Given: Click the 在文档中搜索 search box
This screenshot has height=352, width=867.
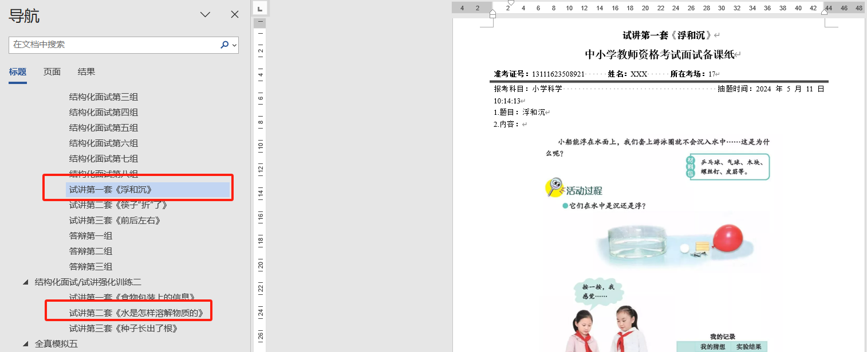Looking at the screenshot, I should point(115,45).
